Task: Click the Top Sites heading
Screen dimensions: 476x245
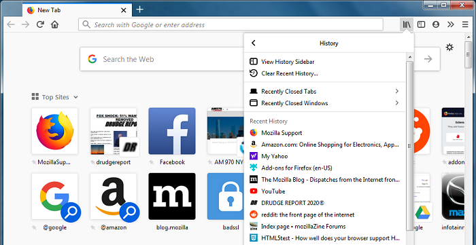Action: tap(55, 97)
